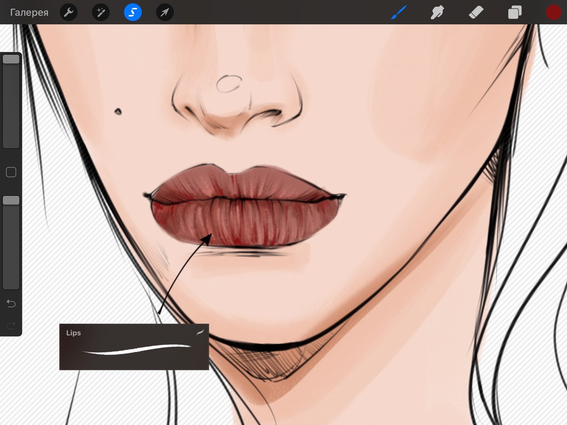The height and width of the screenshot is (425, 567).
Task: Click the stroke icon on the Lips card
Action: (x=200, y=333)
